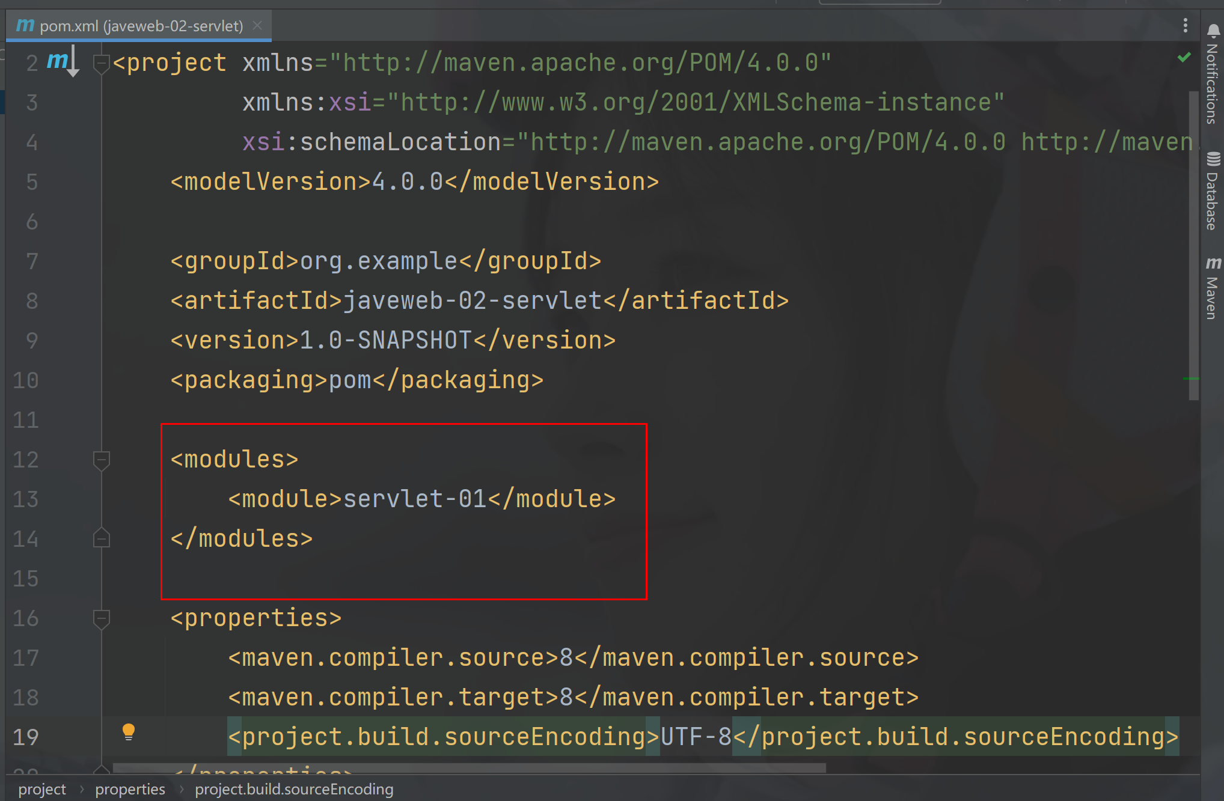The image size is (1224, 801).
Task: Click the vertical editor scrollbar
Action: click(1193, 245)
